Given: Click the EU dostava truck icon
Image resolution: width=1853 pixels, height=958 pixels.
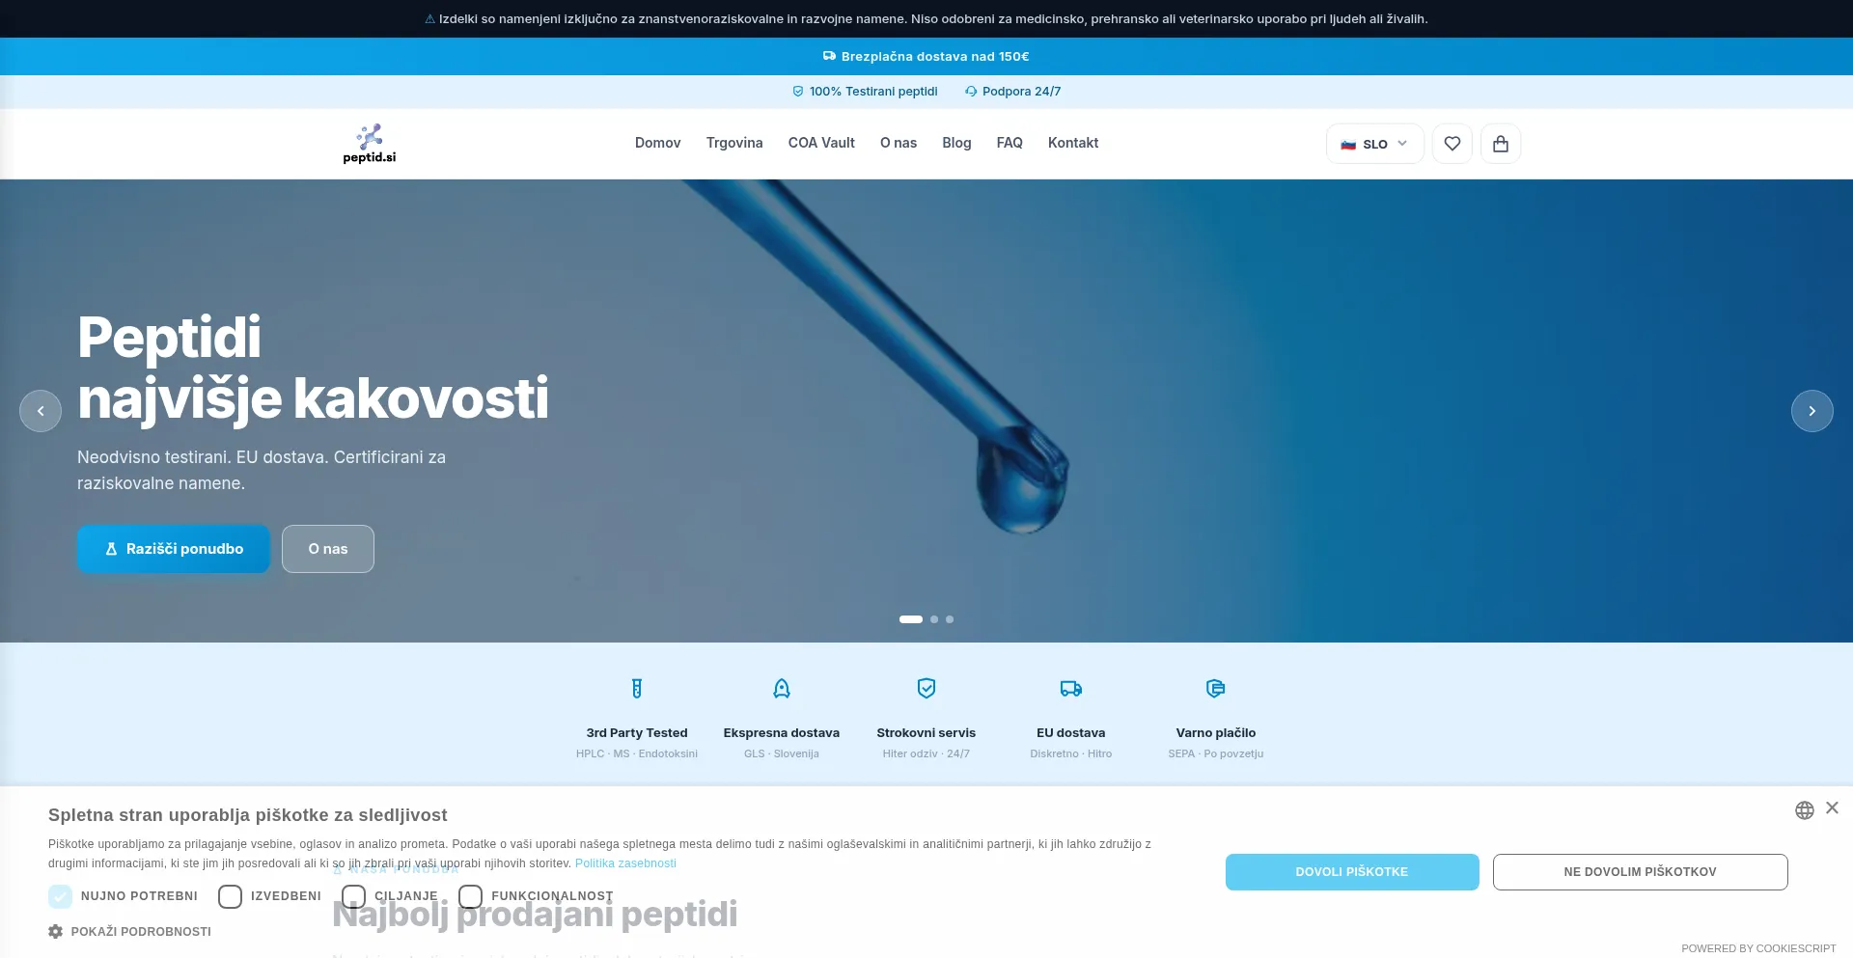Looking at the screenshot, I should click(1071, 688).
